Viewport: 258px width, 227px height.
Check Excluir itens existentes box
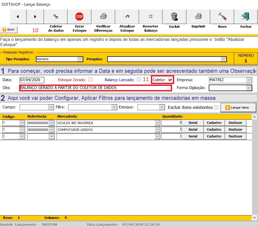point(216,107)
